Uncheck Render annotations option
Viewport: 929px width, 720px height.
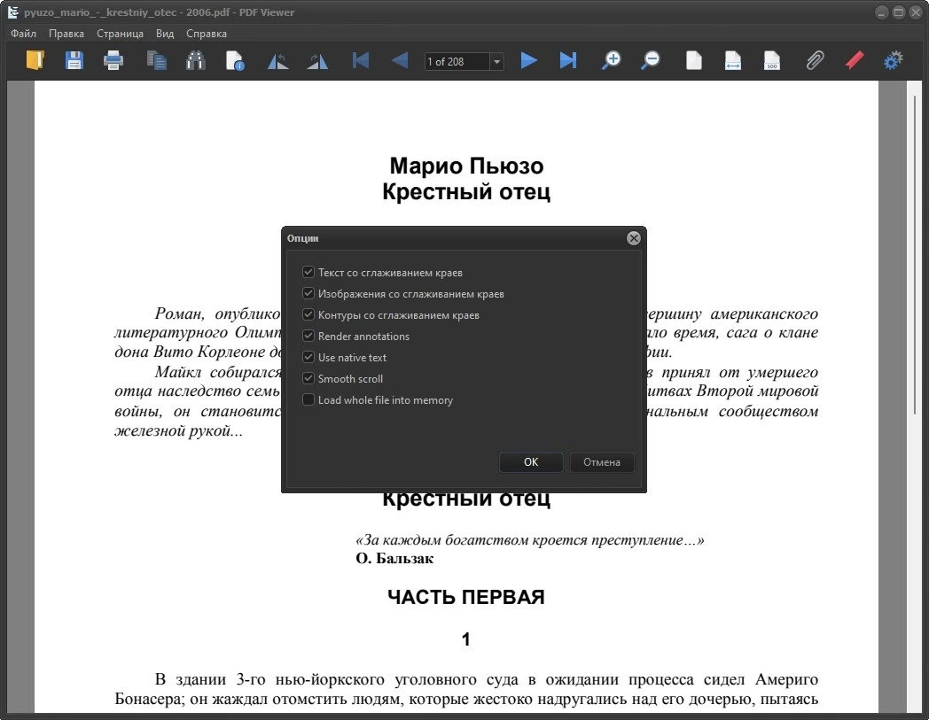click(x=308, y=336)
